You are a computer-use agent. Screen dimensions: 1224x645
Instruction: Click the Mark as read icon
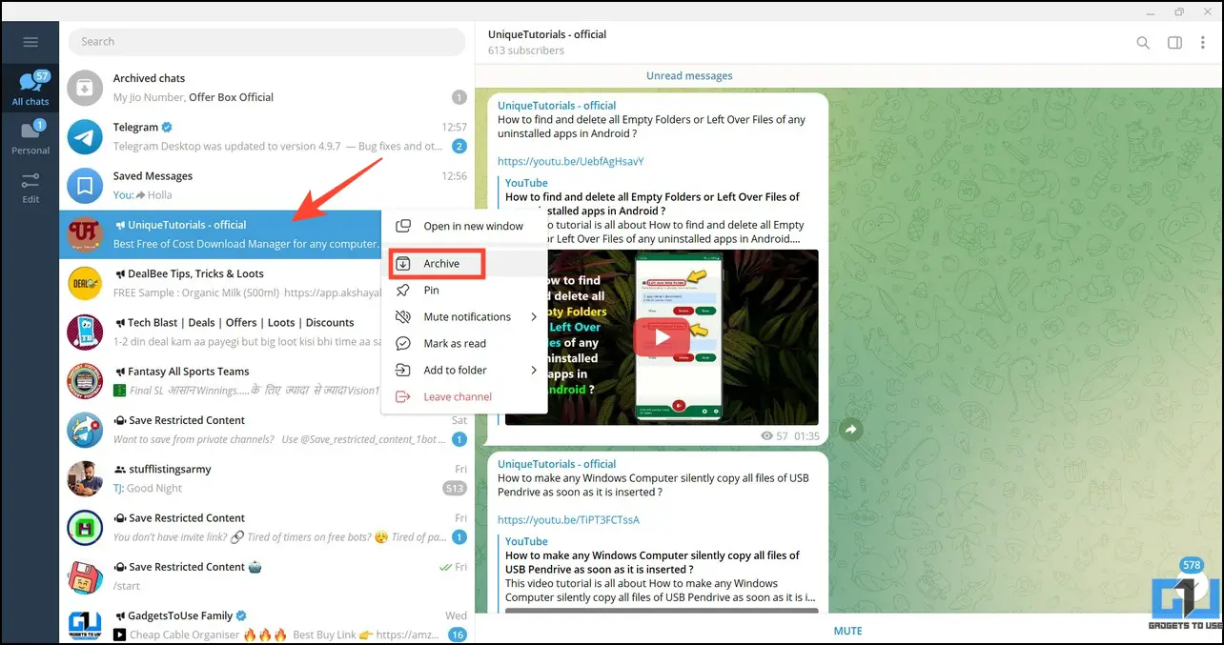coord(403,344)
